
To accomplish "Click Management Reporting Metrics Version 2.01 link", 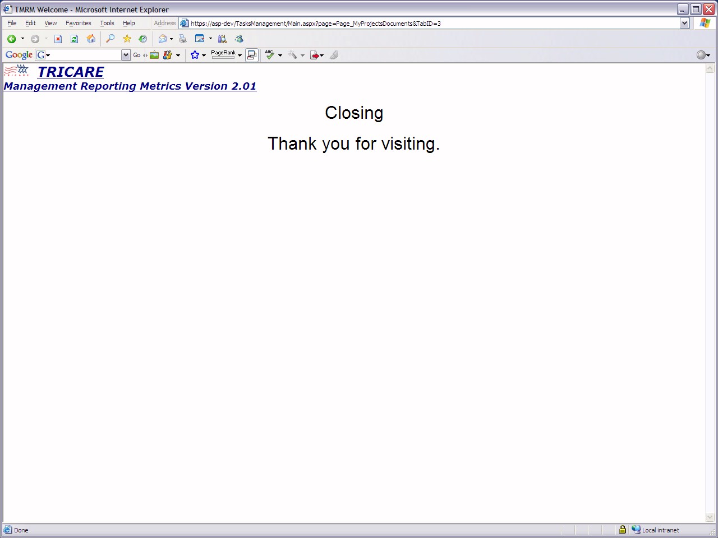I will (x=130, y=86).
